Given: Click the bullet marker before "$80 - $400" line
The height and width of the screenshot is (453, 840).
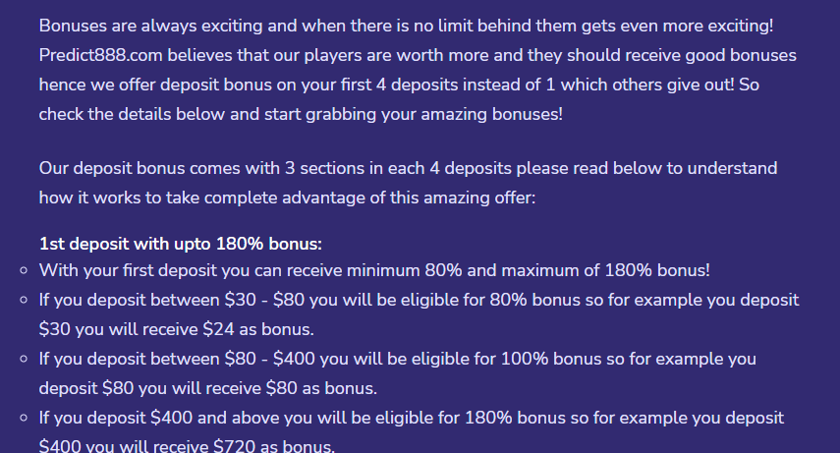Looking at the screenshot, I should [x=24, y=360].
